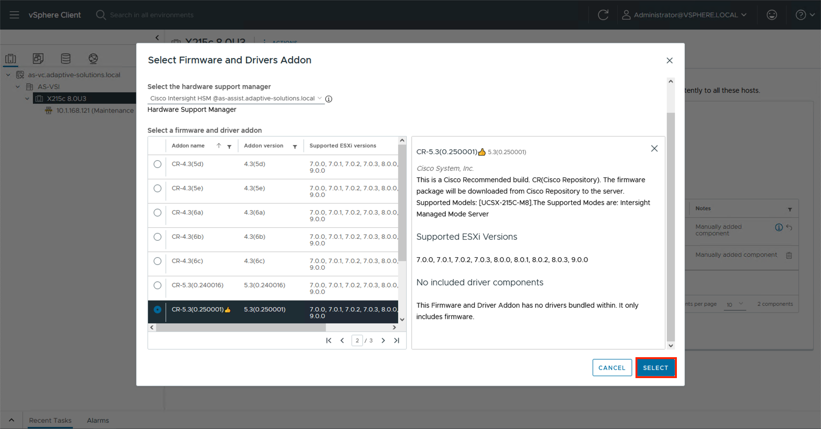Open the feedback smiley icon
Viewport: 821px width, 429px height.
(771, 15)
